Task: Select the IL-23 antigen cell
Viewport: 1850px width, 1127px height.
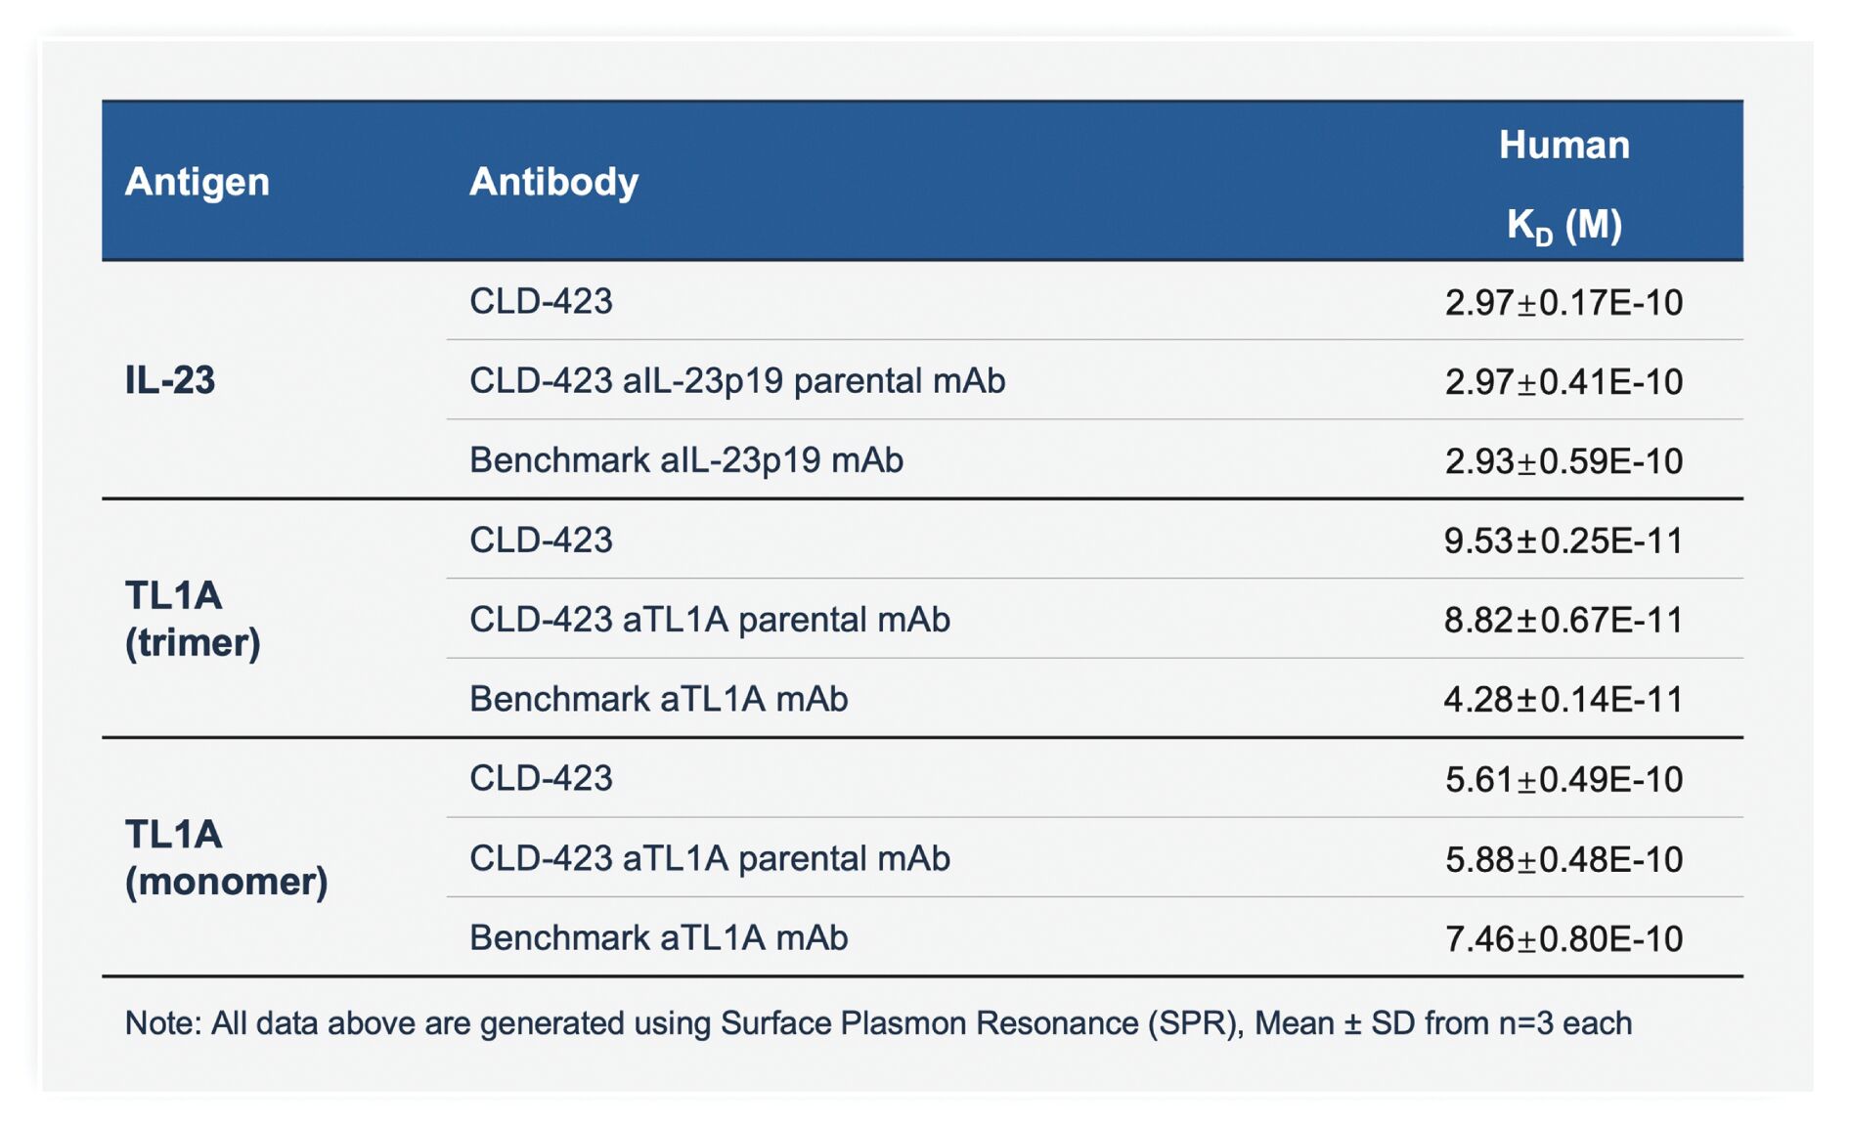Action: pos(170,380)
